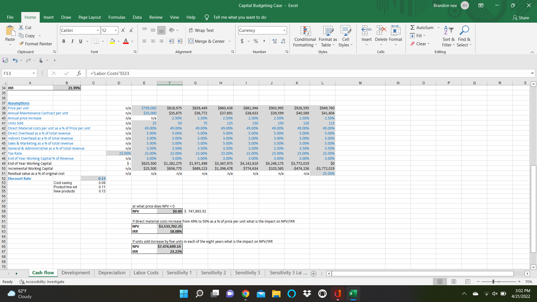
Task: Click the Wrap Text icon
Action: point(201,30)
